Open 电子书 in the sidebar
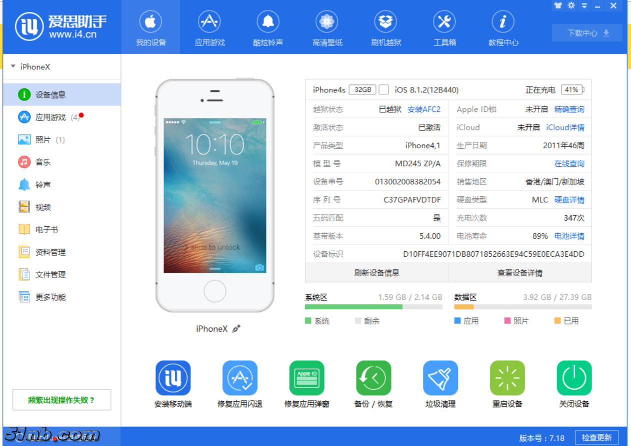Image resolution: width=631 pixels, height=446 pixels. tap(62, 229)
